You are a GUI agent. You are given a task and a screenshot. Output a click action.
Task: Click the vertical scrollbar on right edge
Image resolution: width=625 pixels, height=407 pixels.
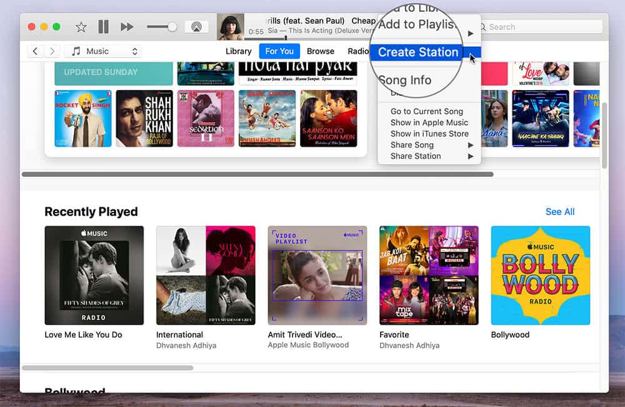pyautogui.click(x=604, y=136)
